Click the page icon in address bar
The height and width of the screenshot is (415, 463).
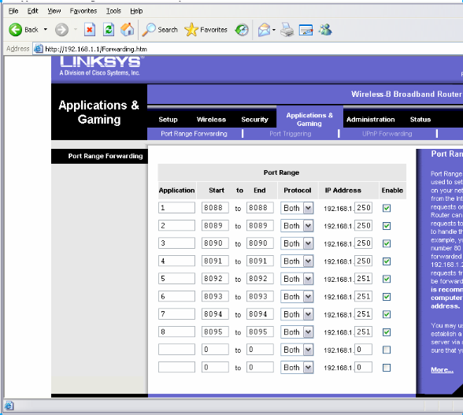click(x=38, y=49)
